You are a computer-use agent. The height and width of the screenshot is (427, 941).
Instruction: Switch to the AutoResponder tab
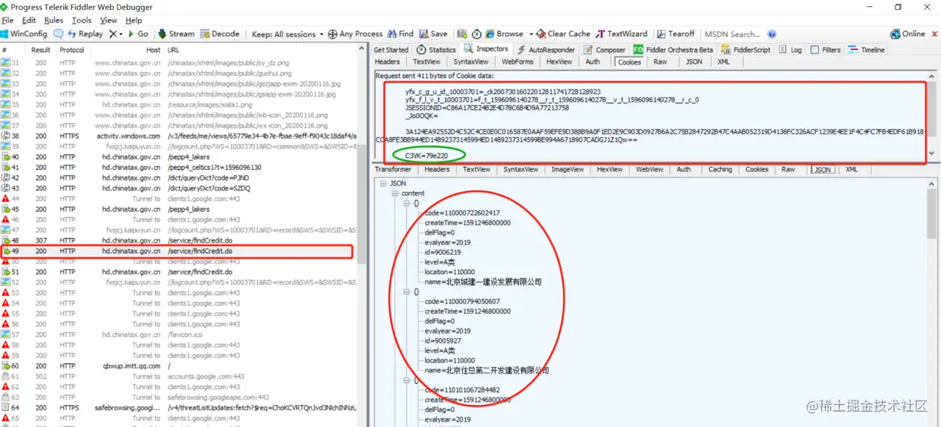click(546, 50)
